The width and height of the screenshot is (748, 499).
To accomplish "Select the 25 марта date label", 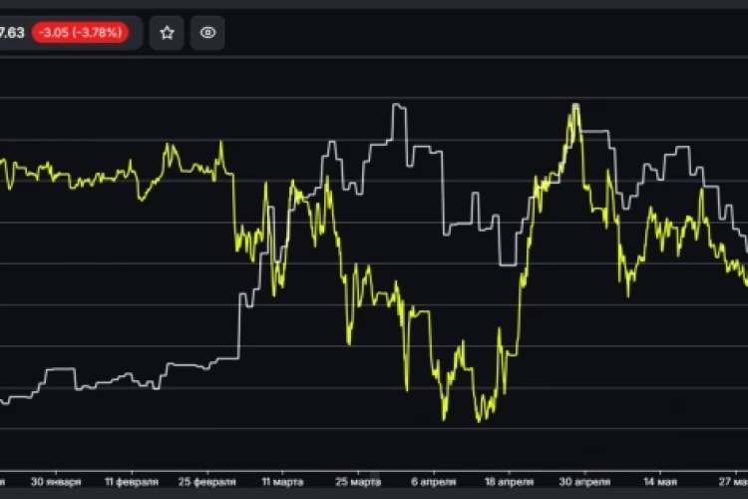I will click(358, 482).
